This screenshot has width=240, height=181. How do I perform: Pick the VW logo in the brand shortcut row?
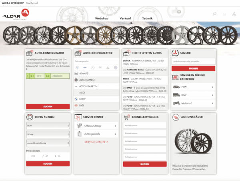(x=116, y=68)
